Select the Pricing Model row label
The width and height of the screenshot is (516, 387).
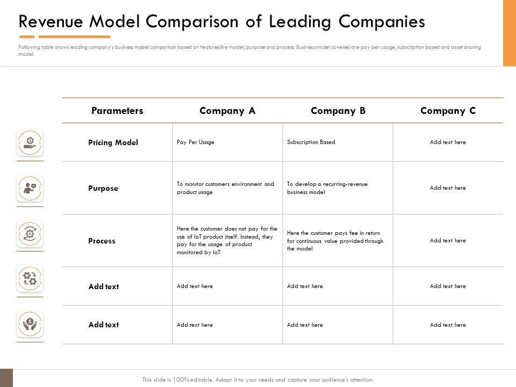[x=113, y=142]
